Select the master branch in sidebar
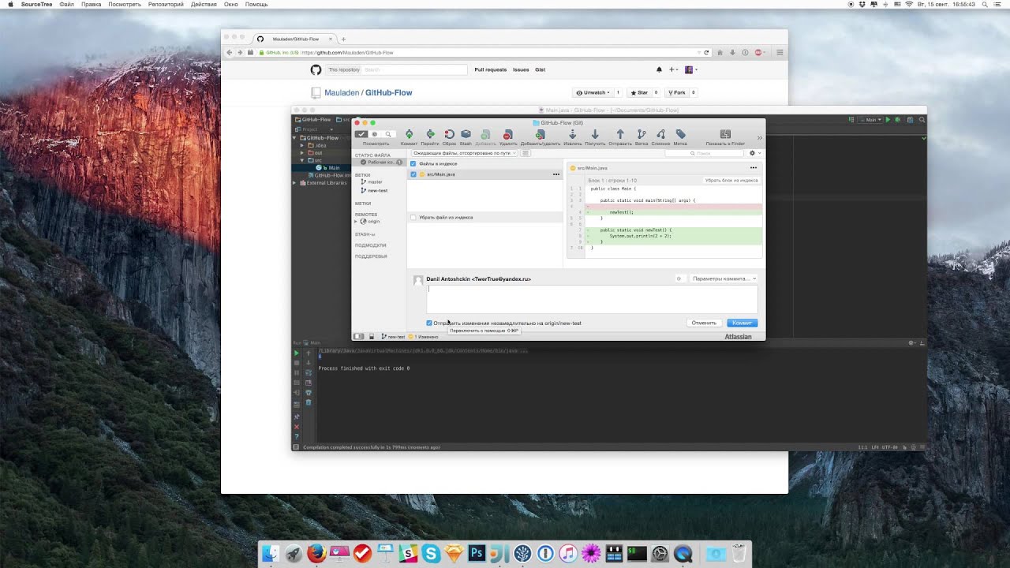1010x568 pixels. click(x=375, y=182)
